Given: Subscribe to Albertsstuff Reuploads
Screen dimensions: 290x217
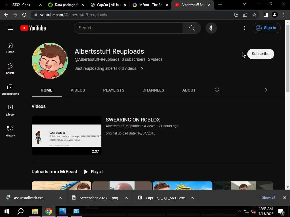Looking at the screenshot, I should pos(261,54).
